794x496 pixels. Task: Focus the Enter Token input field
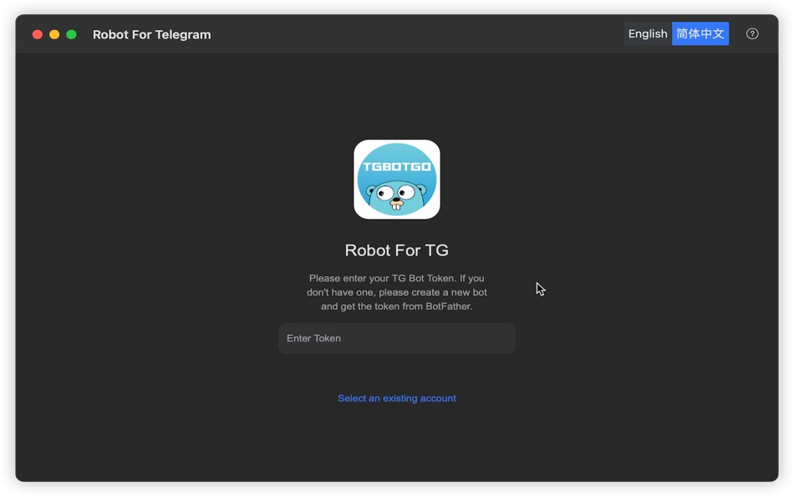tap(396, 338)
